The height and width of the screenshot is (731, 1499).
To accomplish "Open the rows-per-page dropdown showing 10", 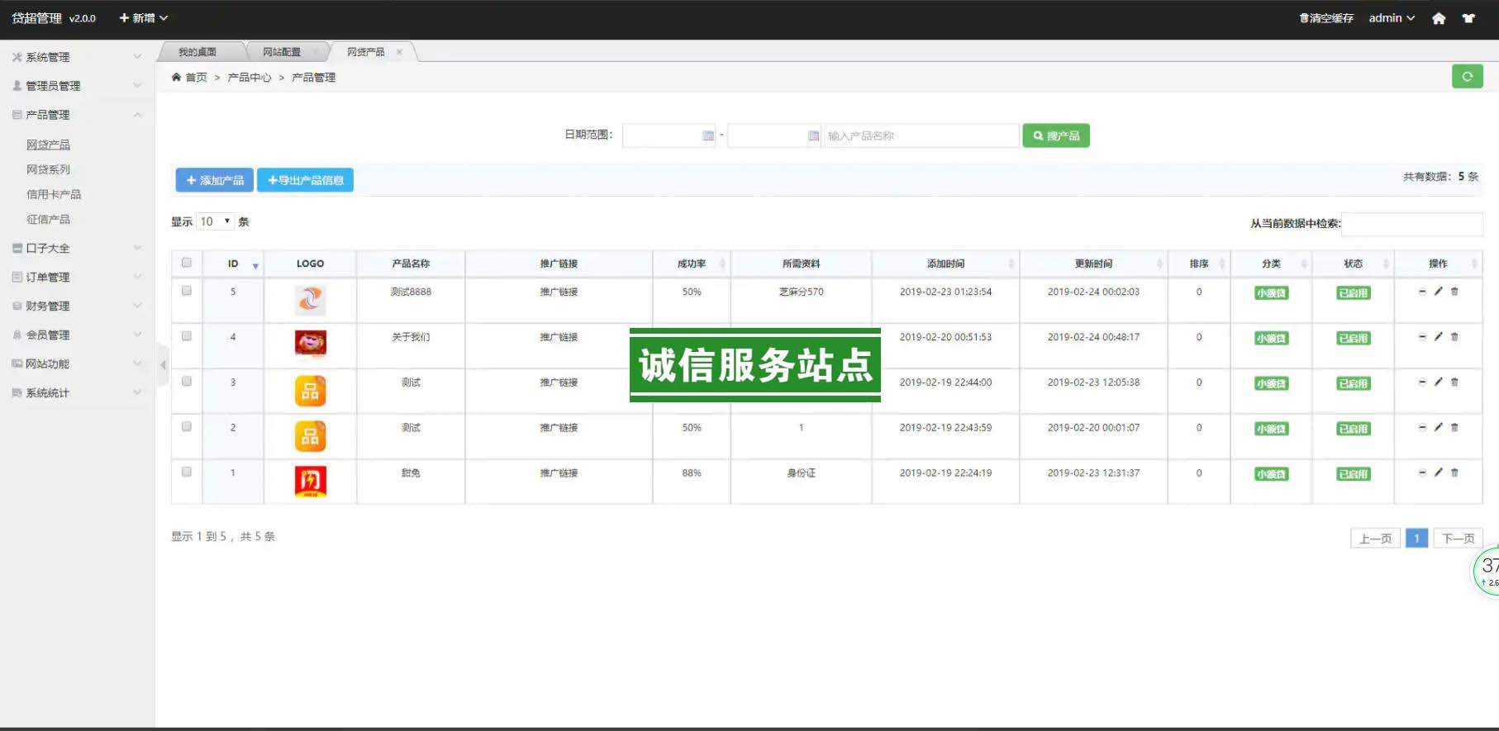I will click(215, 221).
